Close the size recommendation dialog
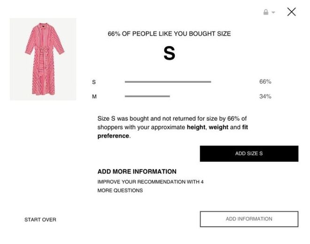Screen dimensions: 310x244 [291, 12]
